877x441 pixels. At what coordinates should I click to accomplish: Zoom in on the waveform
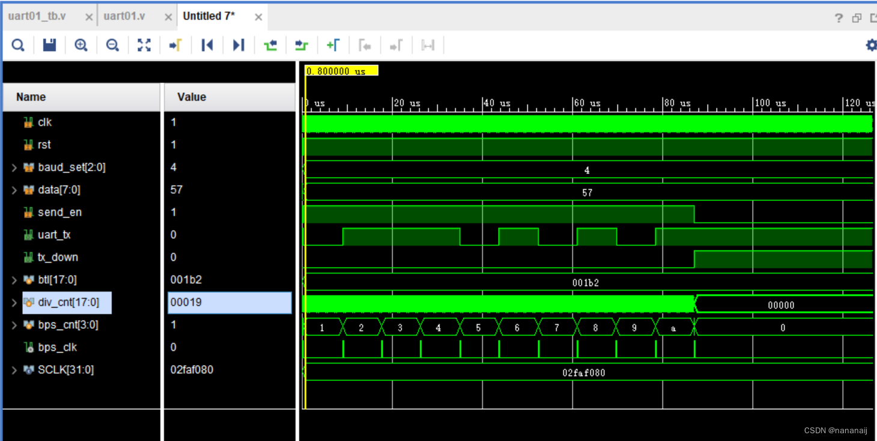[x=81, y=45]
